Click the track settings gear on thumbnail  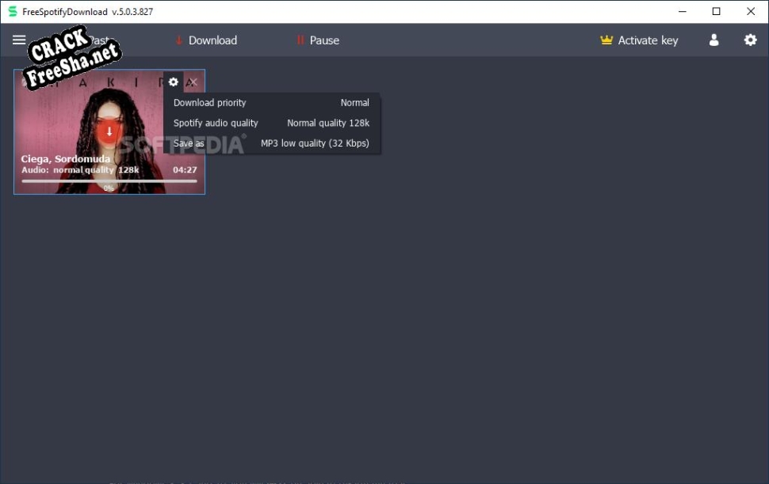pos(174,82)
